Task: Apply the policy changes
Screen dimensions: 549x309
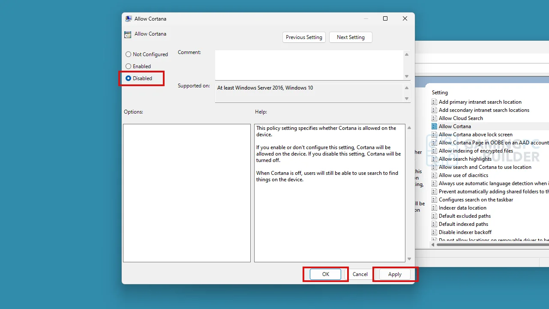Action: tap(395, 274)
